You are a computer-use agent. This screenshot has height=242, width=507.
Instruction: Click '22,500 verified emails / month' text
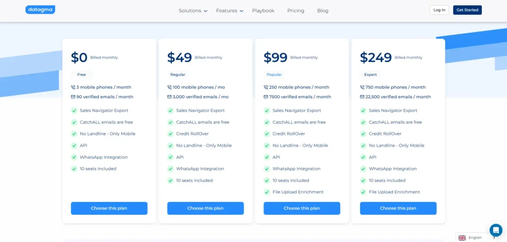398,97
